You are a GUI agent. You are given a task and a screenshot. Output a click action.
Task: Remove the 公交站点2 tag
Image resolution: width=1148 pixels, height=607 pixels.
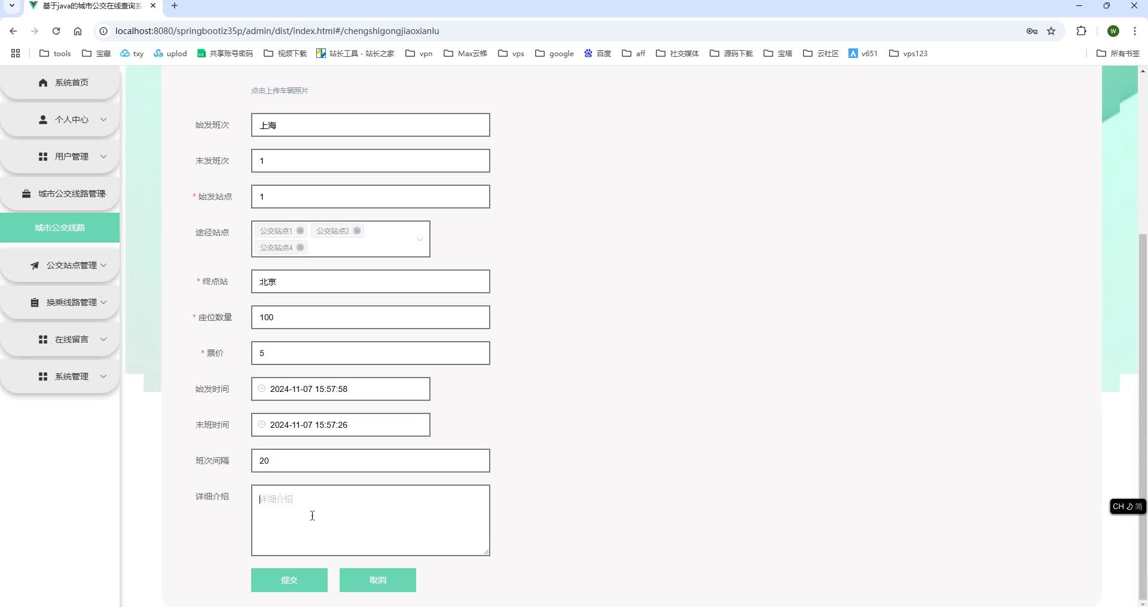point(357,231)
